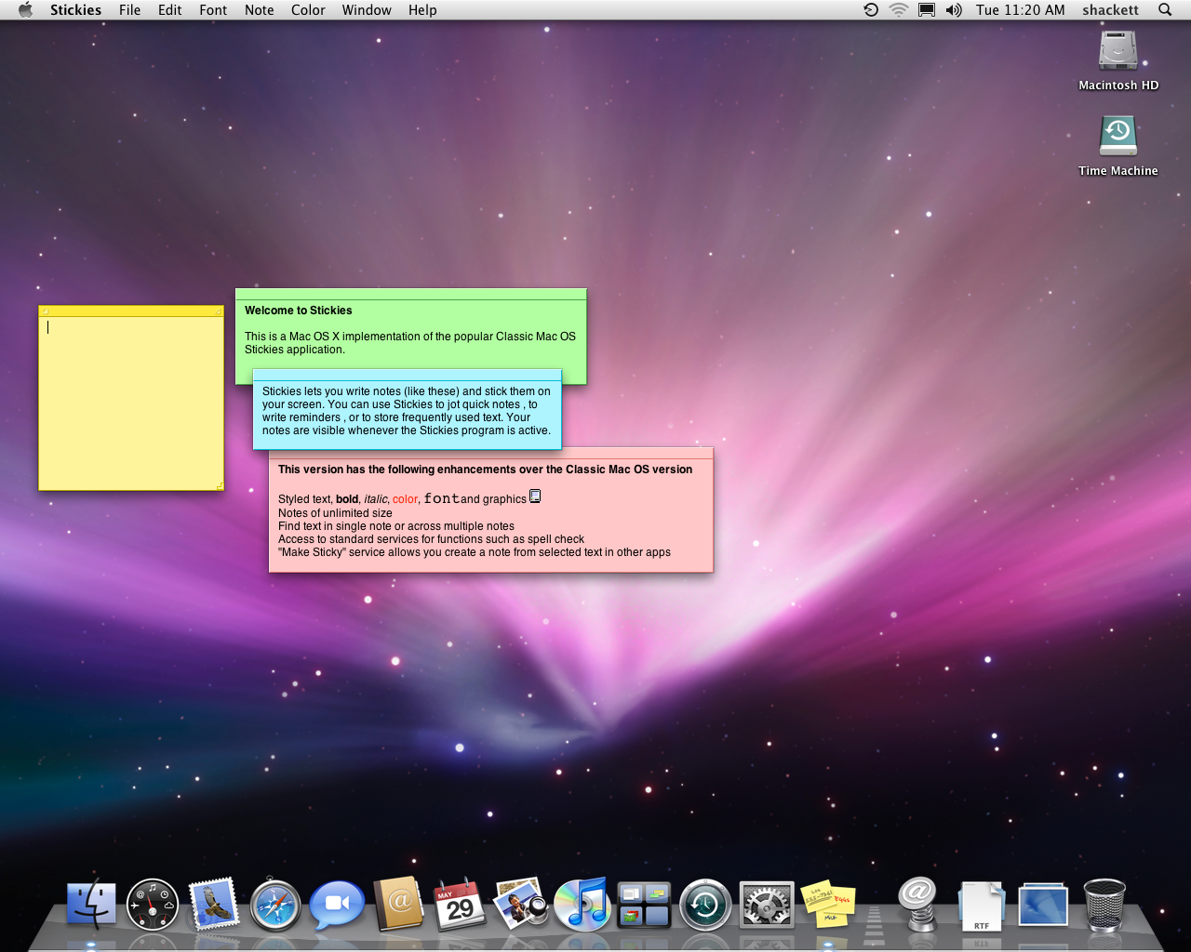Open the Font menu
1191x952 pixels.
coord(213,10)
